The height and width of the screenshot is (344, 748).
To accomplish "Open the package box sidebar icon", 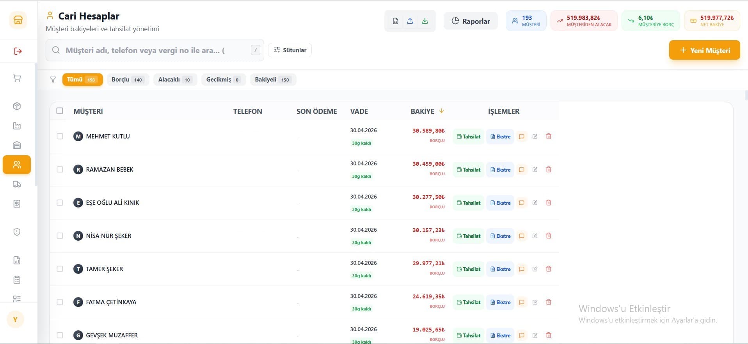I will pyautogui.click(x=17, y=106).
